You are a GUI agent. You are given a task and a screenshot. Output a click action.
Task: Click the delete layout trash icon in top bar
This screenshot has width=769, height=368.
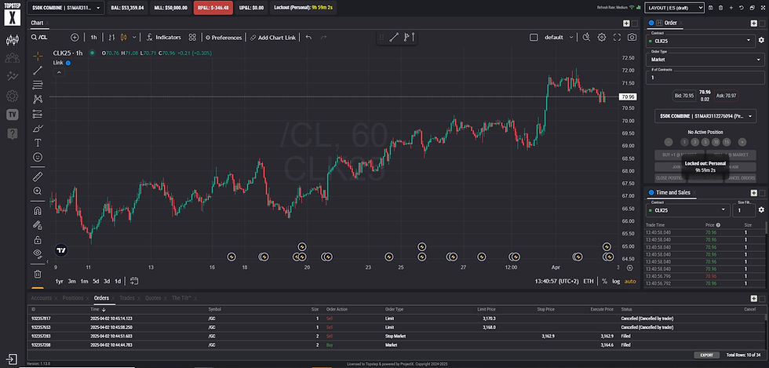(720, 7)
